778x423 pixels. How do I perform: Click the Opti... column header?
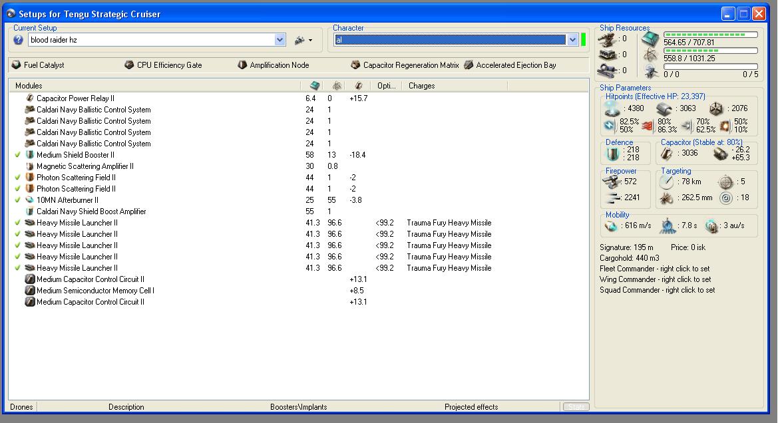[387, 86]
